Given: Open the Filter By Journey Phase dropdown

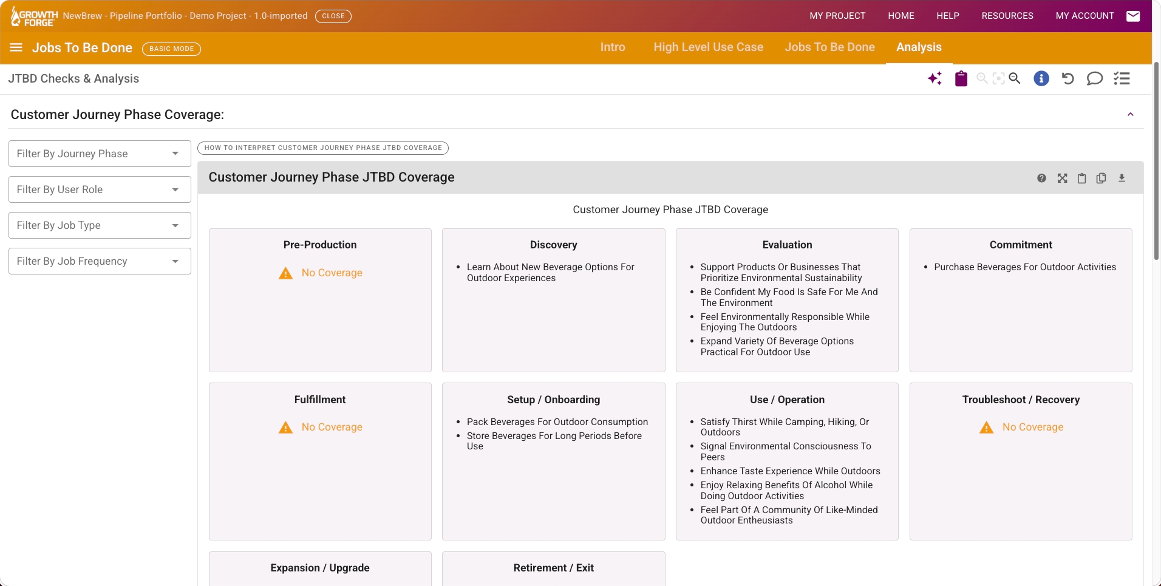Looking at the screenshot, I should tap(100, 154).
